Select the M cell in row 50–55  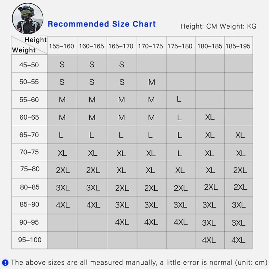tap(152, 82)
